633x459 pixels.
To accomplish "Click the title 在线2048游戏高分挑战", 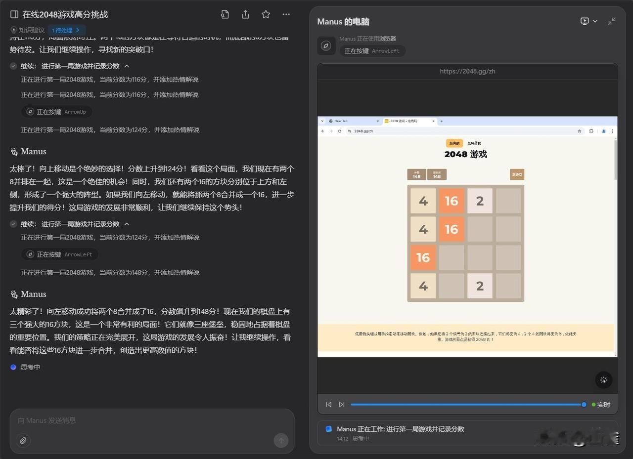I will coord(65,14).
